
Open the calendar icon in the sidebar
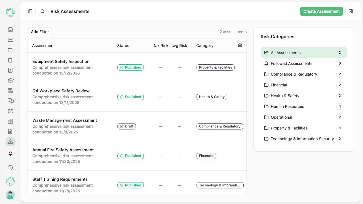point(10,50)
